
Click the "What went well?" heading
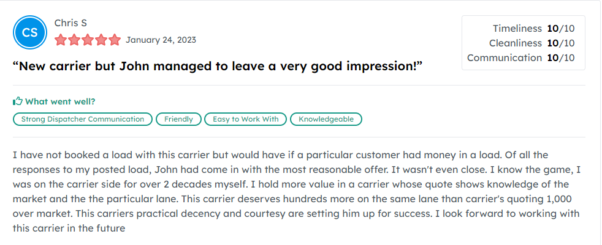[x=60, y=101]
